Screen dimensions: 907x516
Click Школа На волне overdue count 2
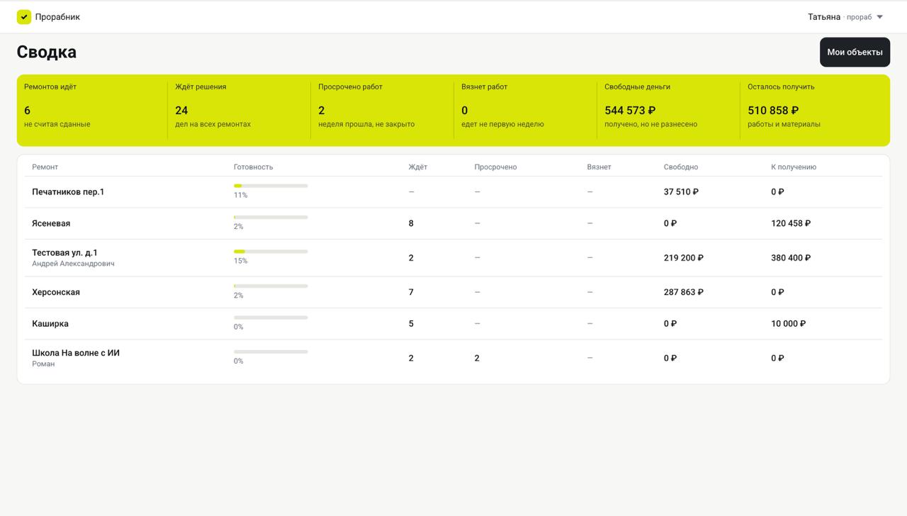click(477, 358)
